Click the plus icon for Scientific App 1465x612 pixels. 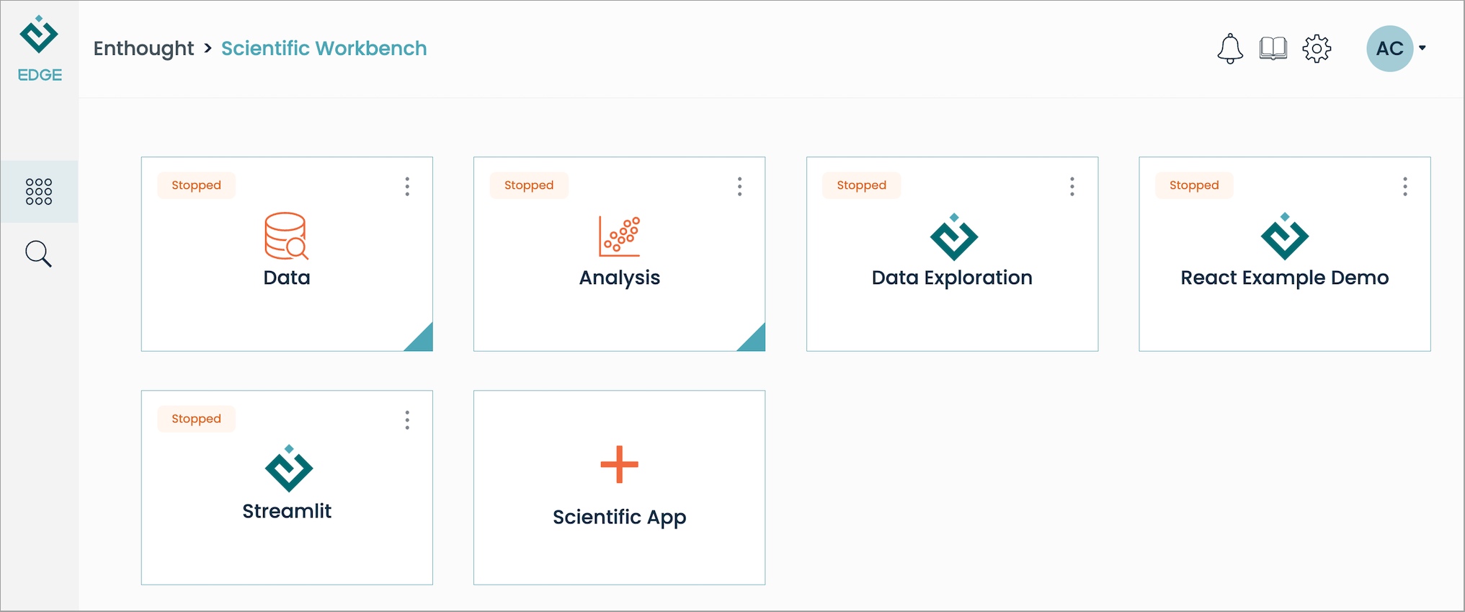(620, 464)
